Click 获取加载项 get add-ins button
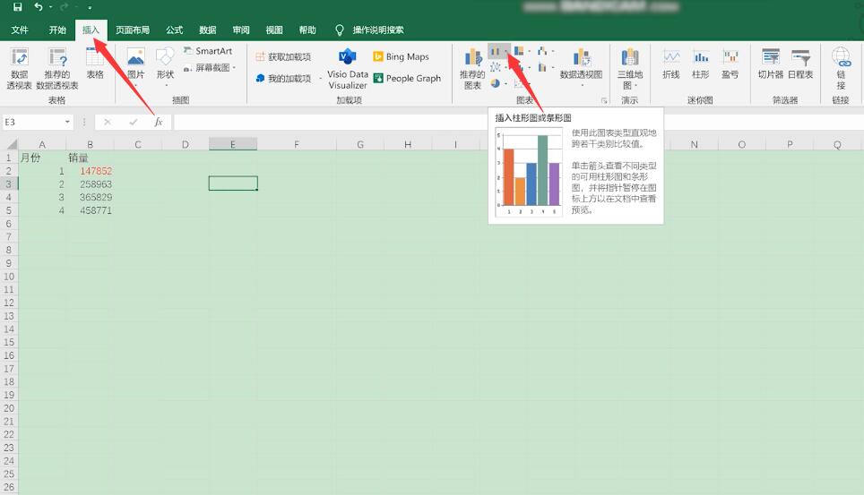Viewport: 864px width, 495px height. pos(283,56)
